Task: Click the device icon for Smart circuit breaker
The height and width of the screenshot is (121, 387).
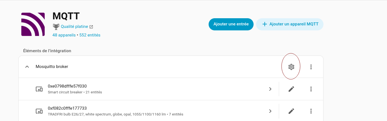Action: coord(39,89)
